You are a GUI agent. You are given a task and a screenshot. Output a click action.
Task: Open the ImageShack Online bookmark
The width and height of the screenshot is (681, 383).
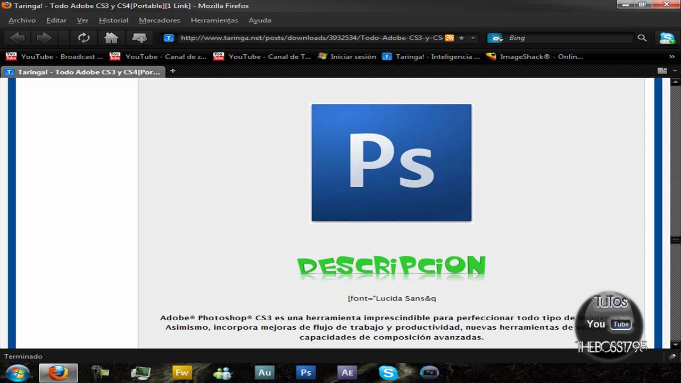tap(535, 56)
